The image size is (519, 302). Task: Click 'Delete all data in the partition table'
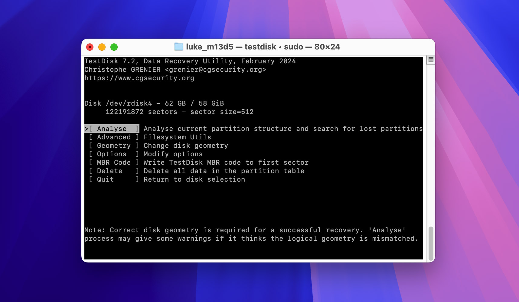[224, 171]
